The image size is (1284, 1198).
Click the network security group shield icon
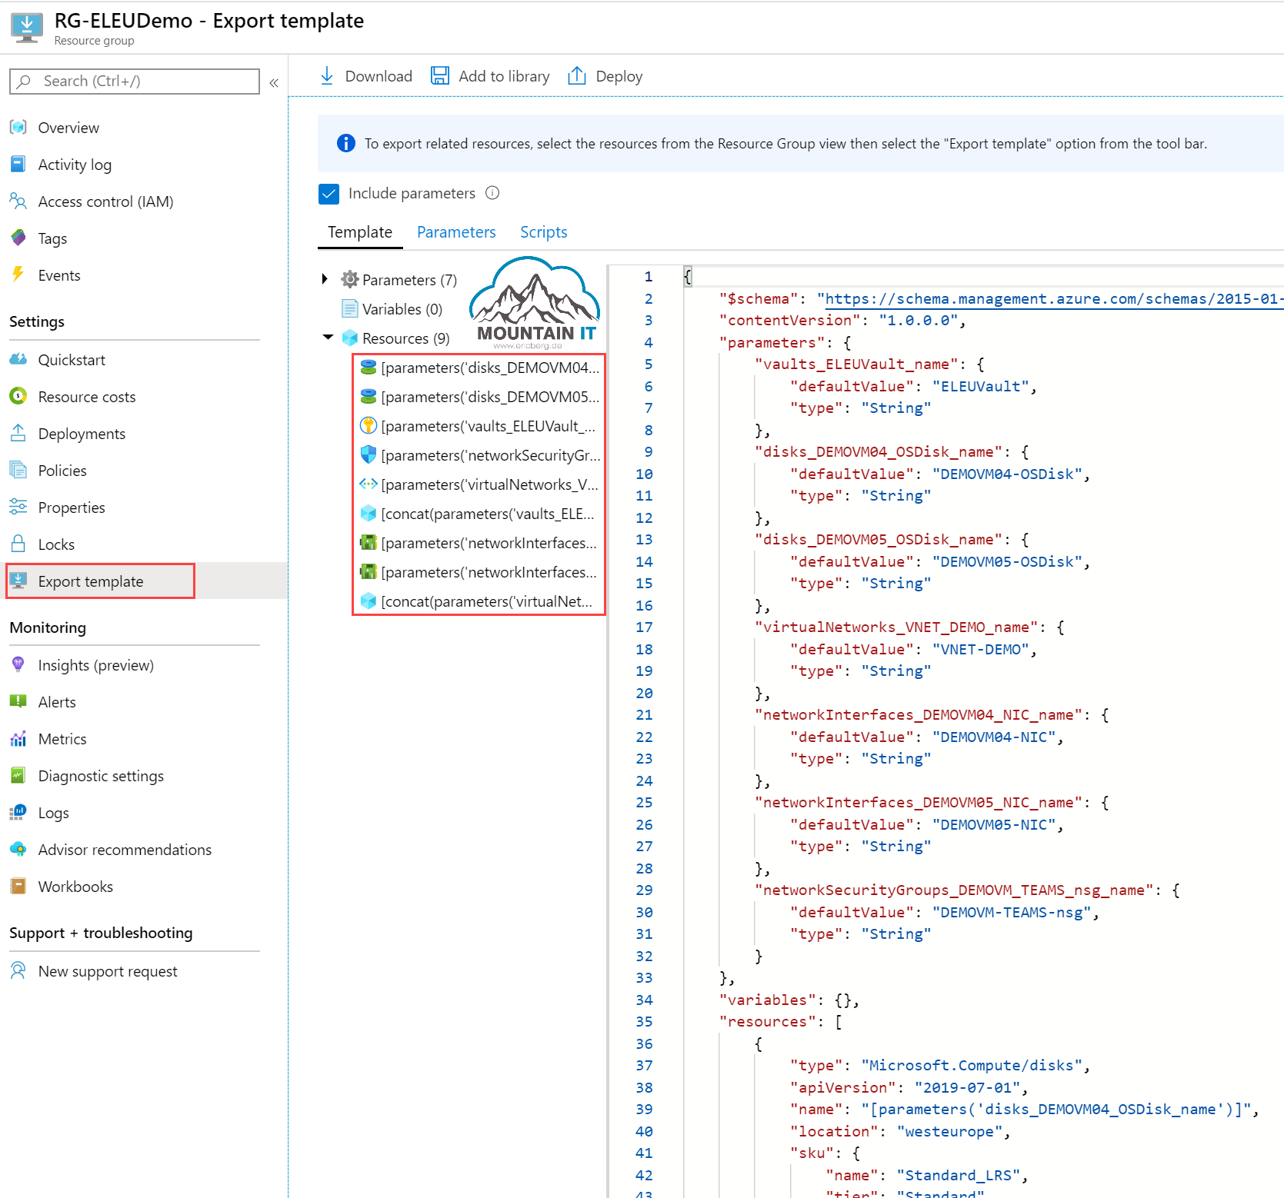point(369,455)
